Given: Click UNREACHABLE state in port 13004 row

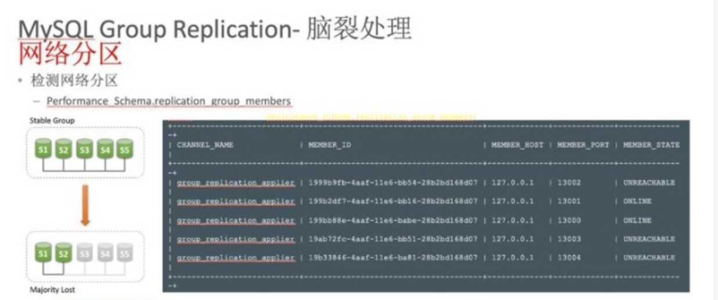Looking at the screenshot, I should click(649, 258).
